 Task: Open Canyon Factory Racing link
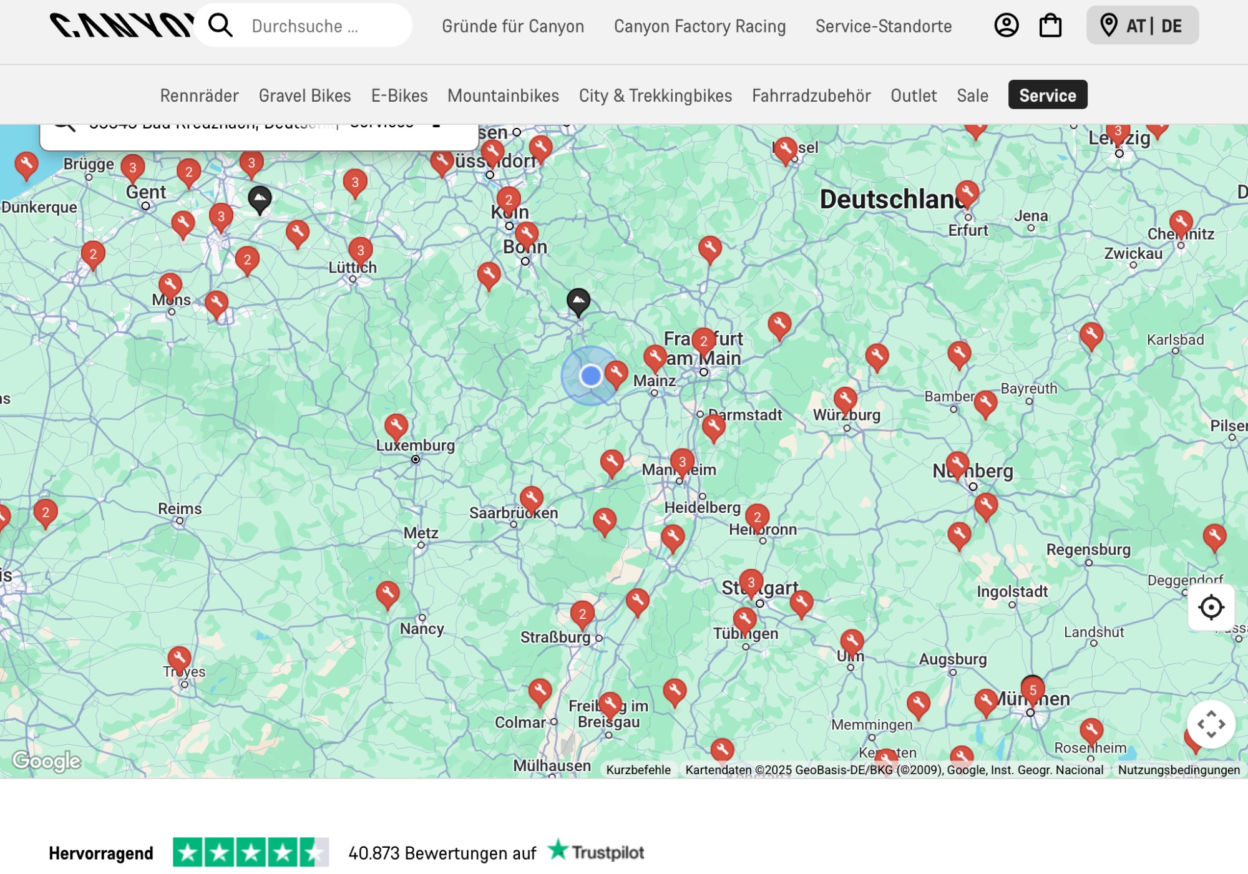point(700,26)
